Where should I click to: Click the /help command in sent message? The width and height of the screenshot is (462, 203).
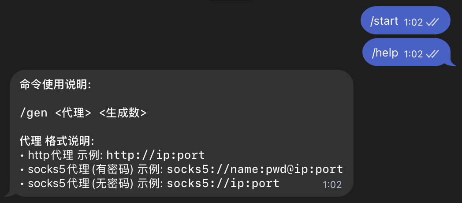click(x=385, y=53)
